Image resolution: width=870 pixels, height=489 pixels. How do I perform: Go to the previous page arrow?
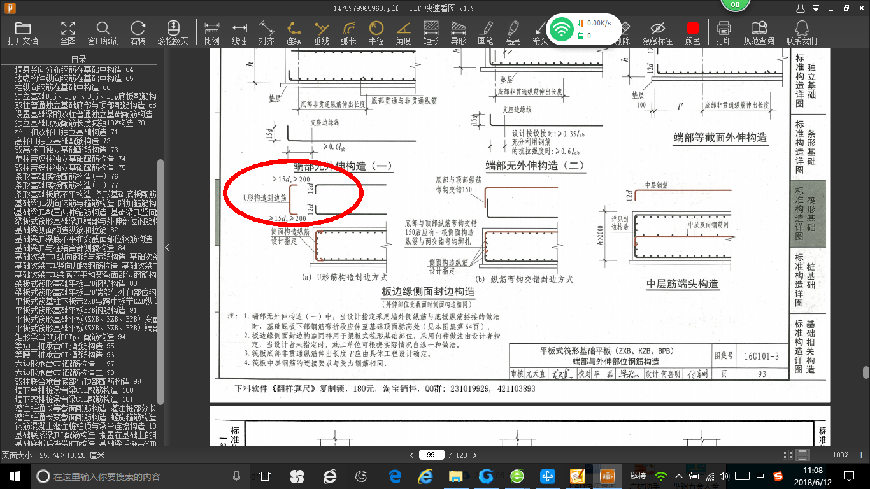pyautogui.click(x=412, y=455)
